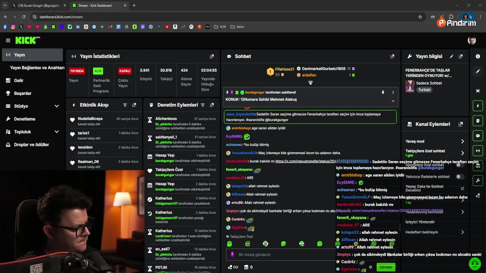The height and width of the screenshot is (273, 486).
Task: Click the Alichenkooo moderation entry
Action: tap(181, 123)
